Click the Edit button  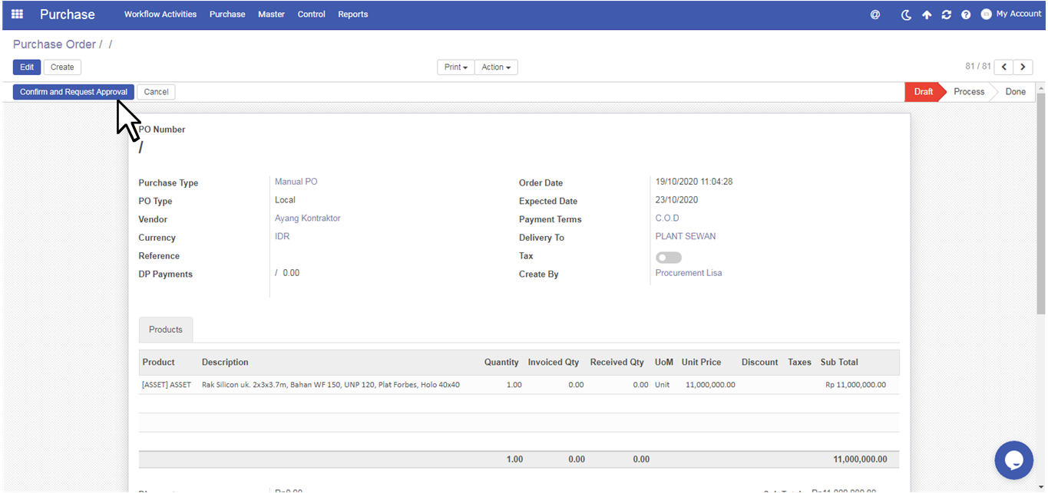coord(27,67)
